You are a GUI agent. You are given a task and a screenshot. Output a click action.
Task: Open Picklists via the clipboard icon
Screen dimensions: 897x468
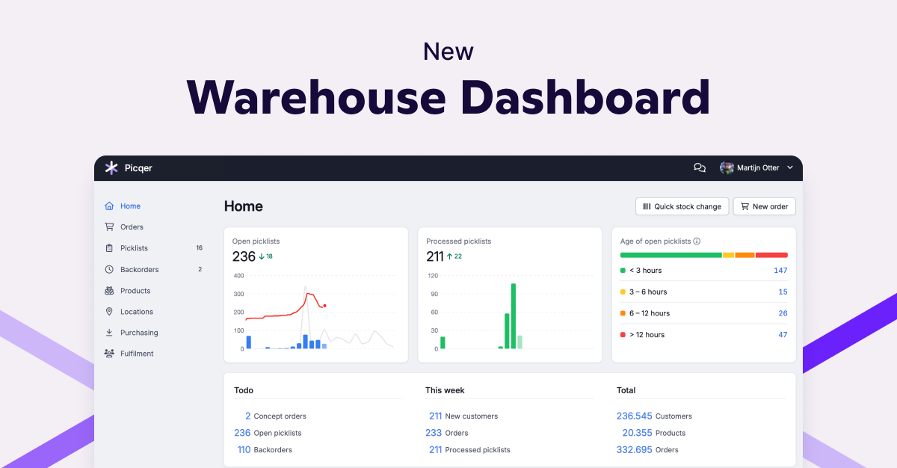tap(111, 247)
